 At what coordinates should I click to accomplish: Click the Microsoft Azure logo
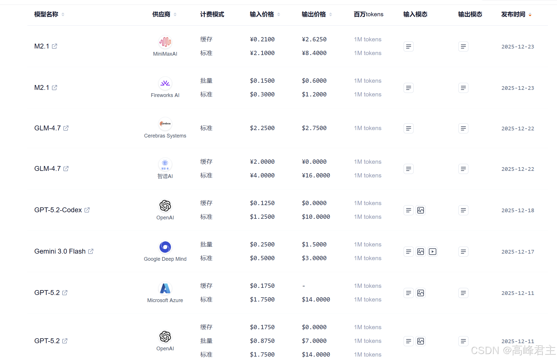(x=165, y=288)
